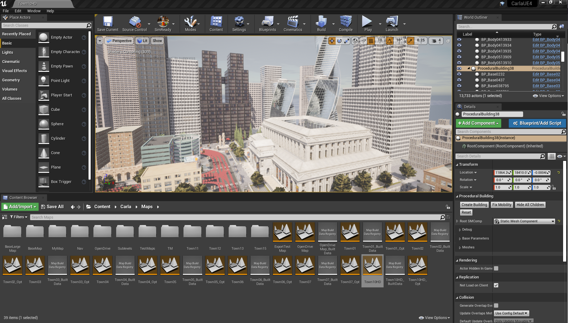Click the Compile toolbar icon
Viewport: 568px width, 323px height.
(x=345, y=21)
